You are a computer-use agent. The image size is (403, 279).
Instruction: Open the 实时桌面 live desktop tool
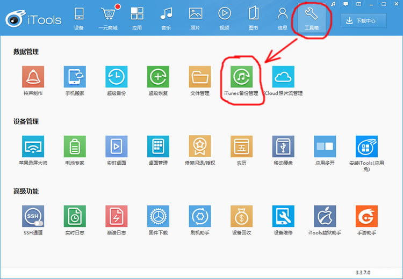[117, 146]
